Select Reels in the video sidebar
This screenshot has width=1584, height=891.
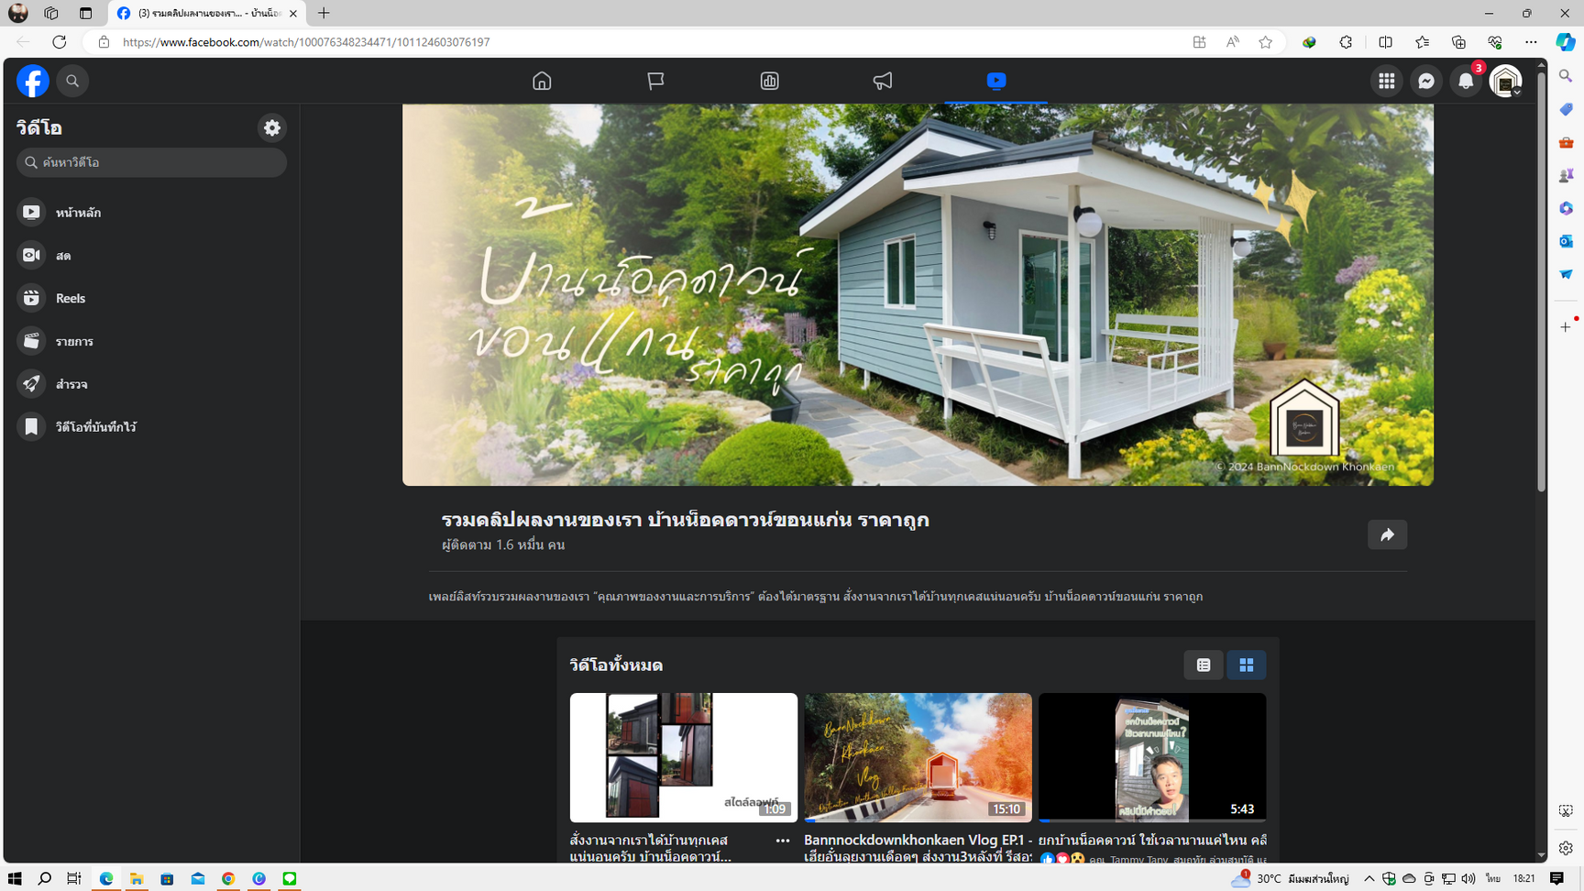(x=71, y=299)
